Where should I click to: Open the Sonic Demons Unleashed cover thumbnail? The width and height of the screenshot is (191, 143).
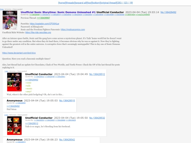tap(10, 20)
